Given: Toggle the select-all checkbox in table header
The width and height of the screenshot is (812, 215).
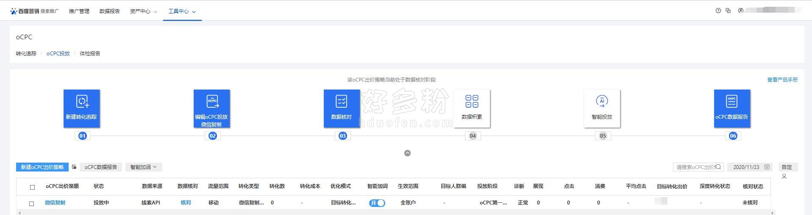Looking at the screenshot, I should pyautogui.click(x=33, y=187).
